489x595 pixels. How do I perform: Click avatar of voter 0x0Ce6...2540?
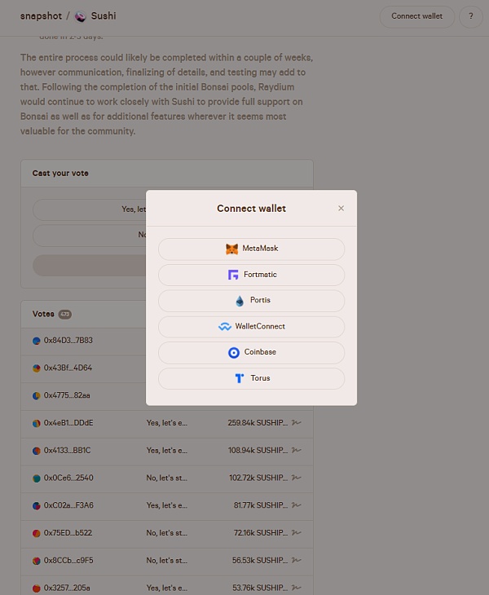click(x=37, y=478)
